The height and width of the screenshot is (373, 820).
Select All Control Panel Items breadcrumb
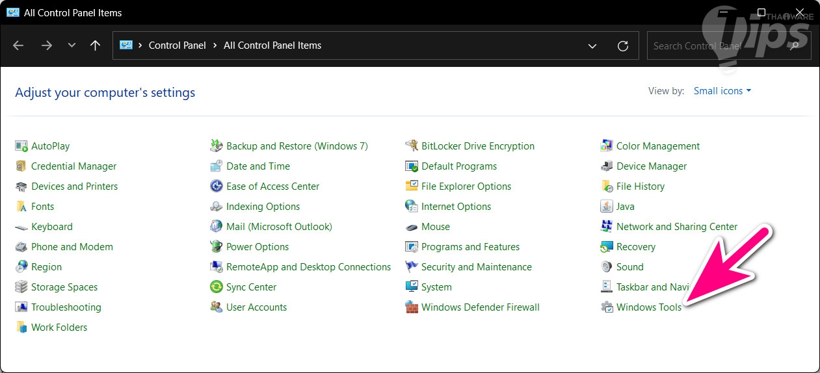pos(272,45)
